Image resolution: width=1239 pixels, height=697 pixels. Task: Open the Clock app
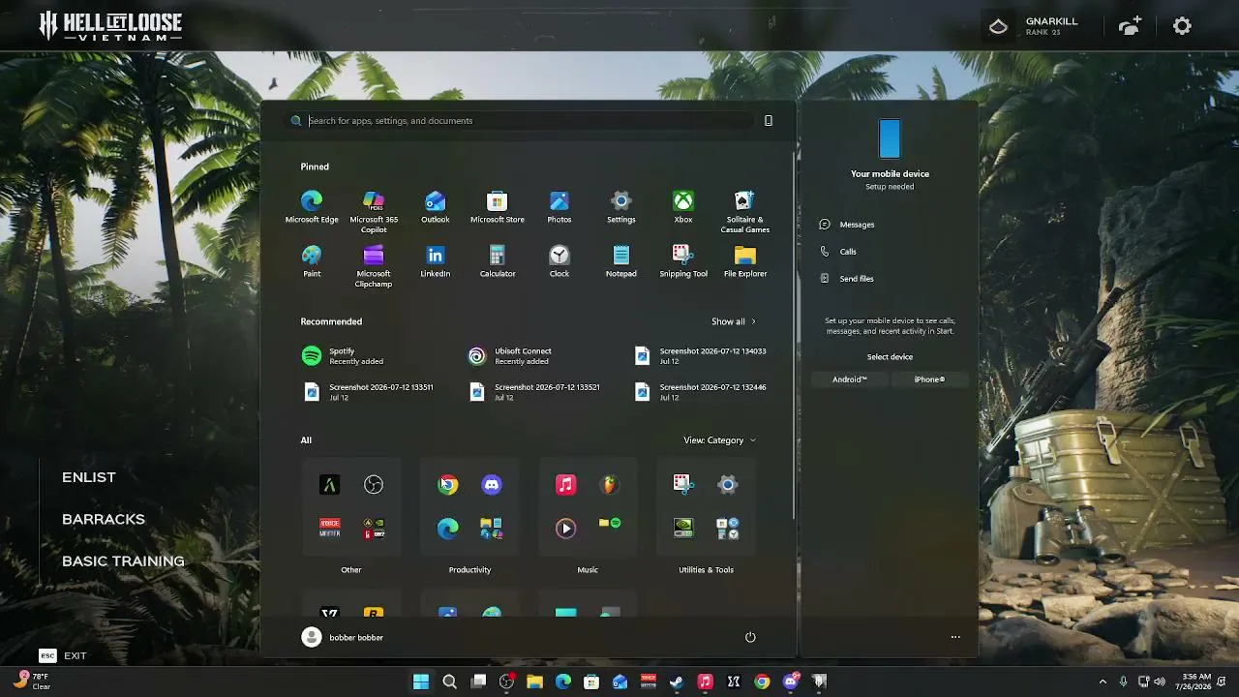(x=559, y=261)
